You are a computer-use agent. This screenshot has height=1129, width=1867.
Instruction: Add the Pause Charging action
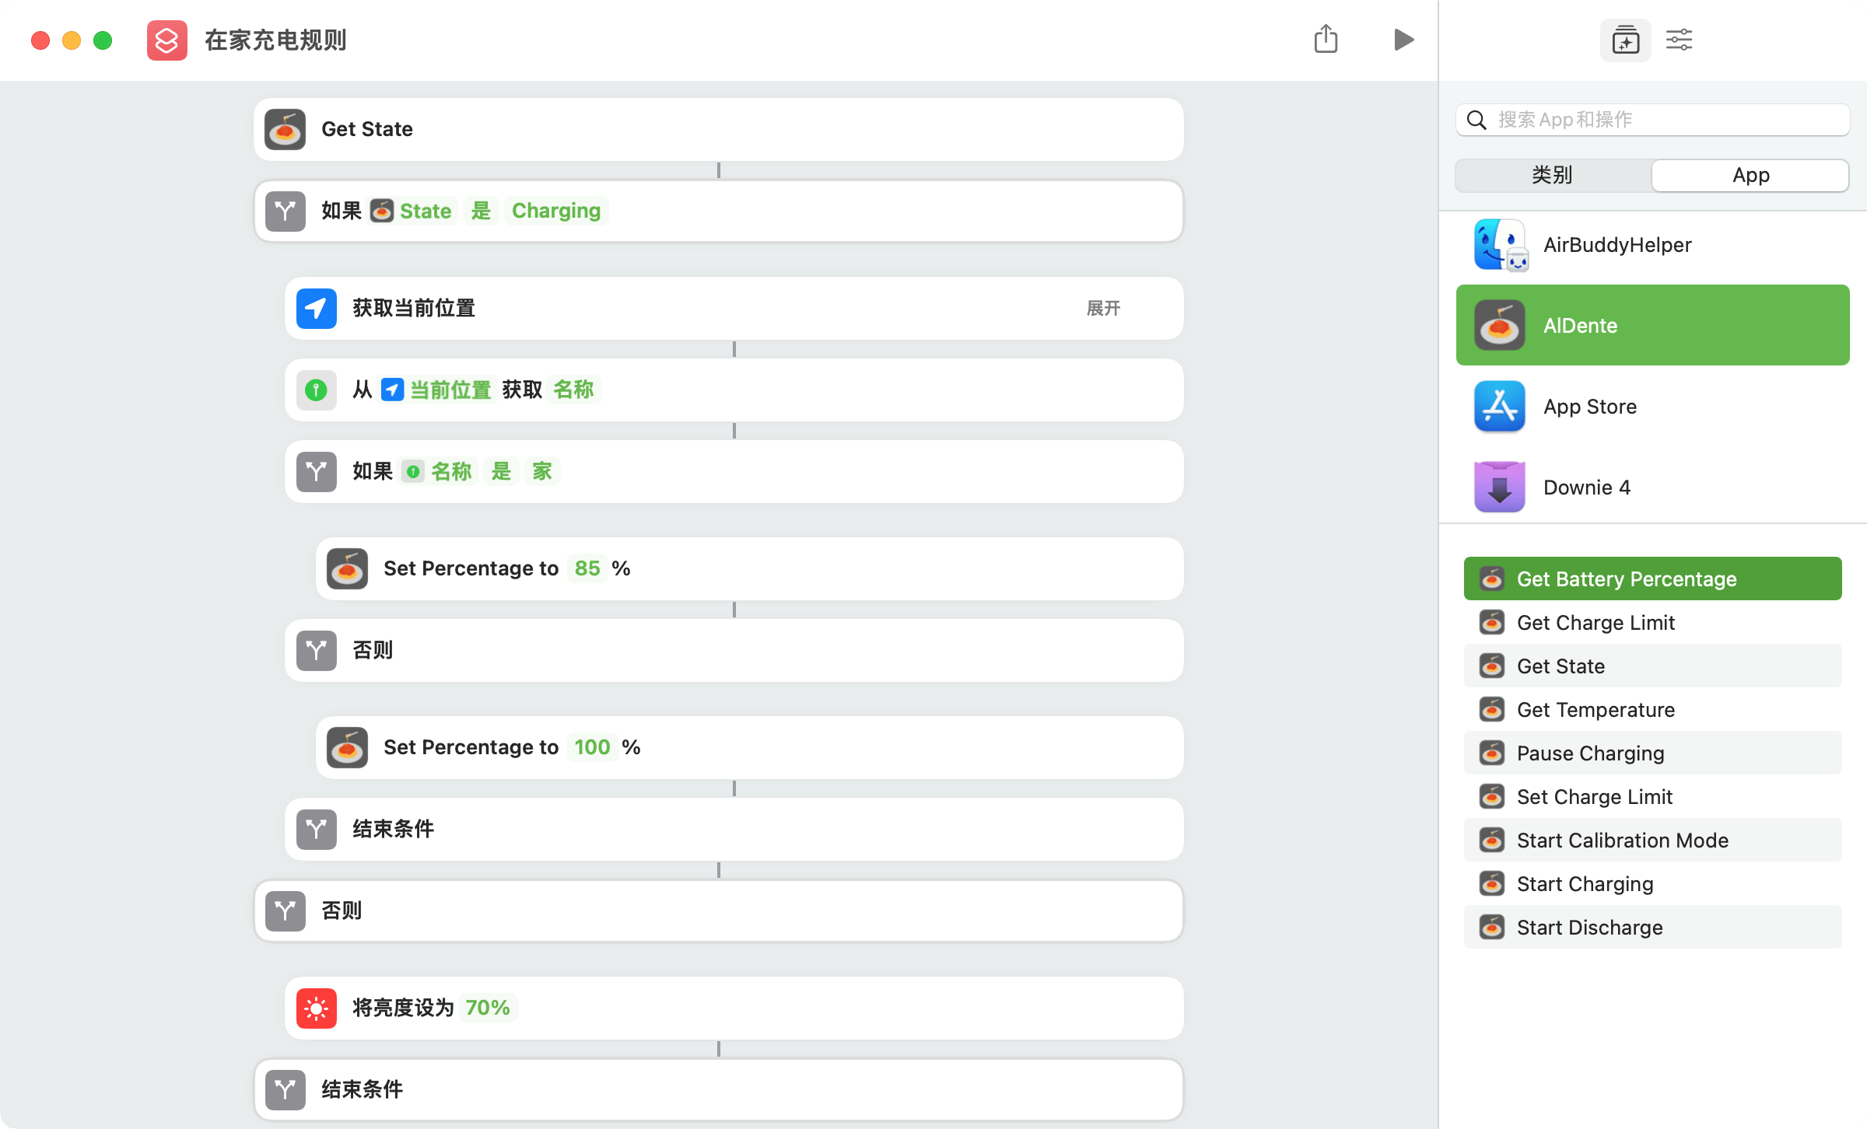pos(1590,753)
